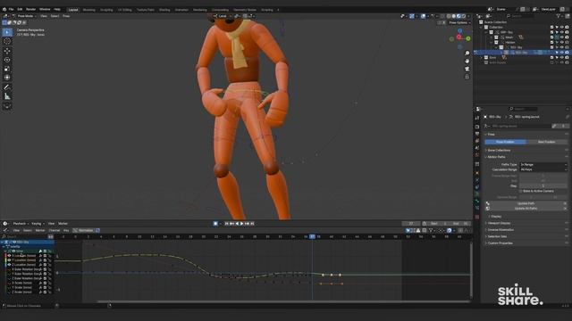Switch to the Sculpting workspace tab
The image size is (572, 321).
[106, 10]
